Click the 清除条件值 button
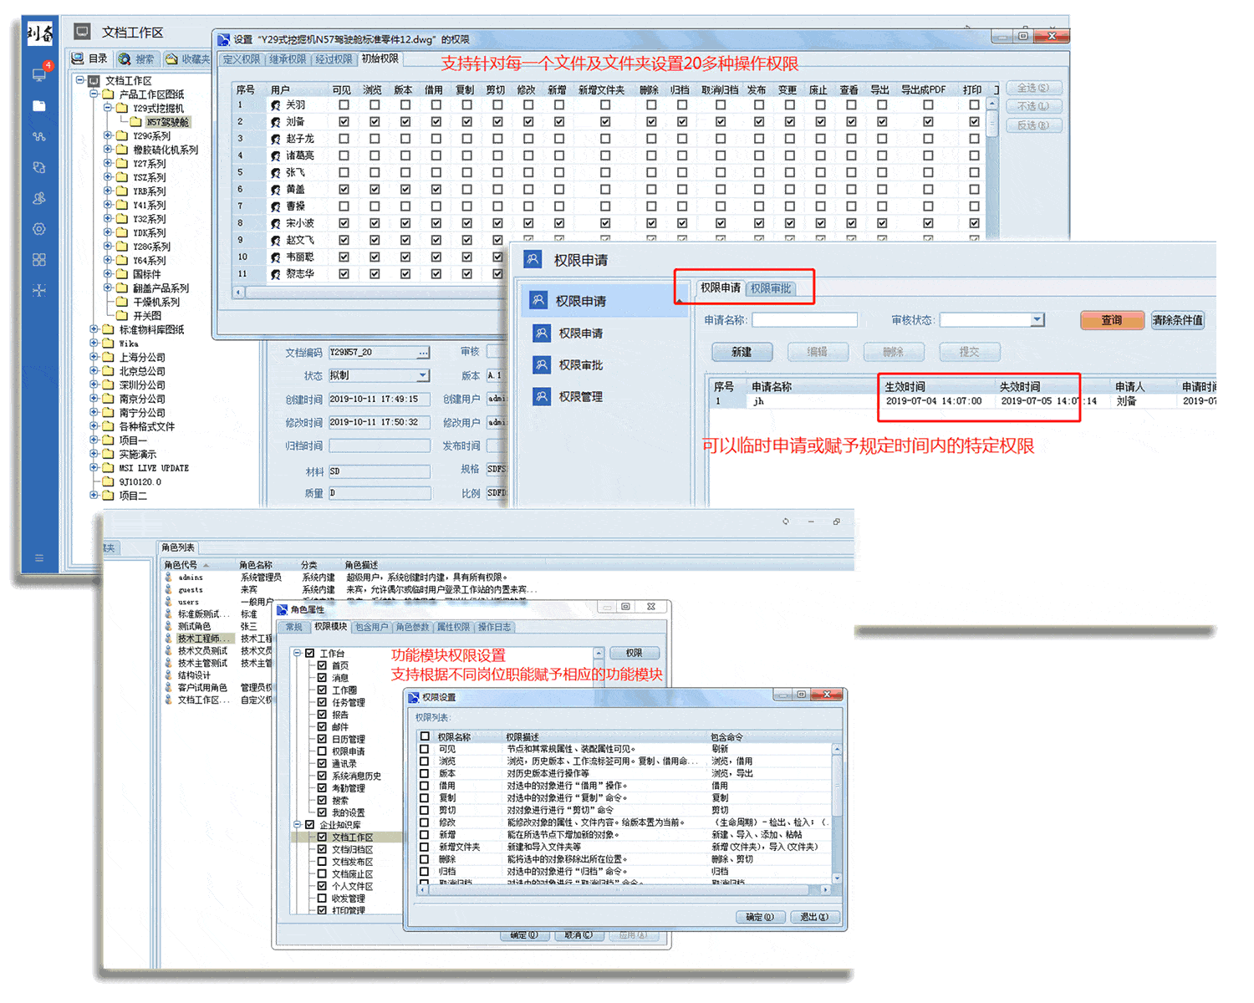The image size is (1254, 1003). 1178,320
